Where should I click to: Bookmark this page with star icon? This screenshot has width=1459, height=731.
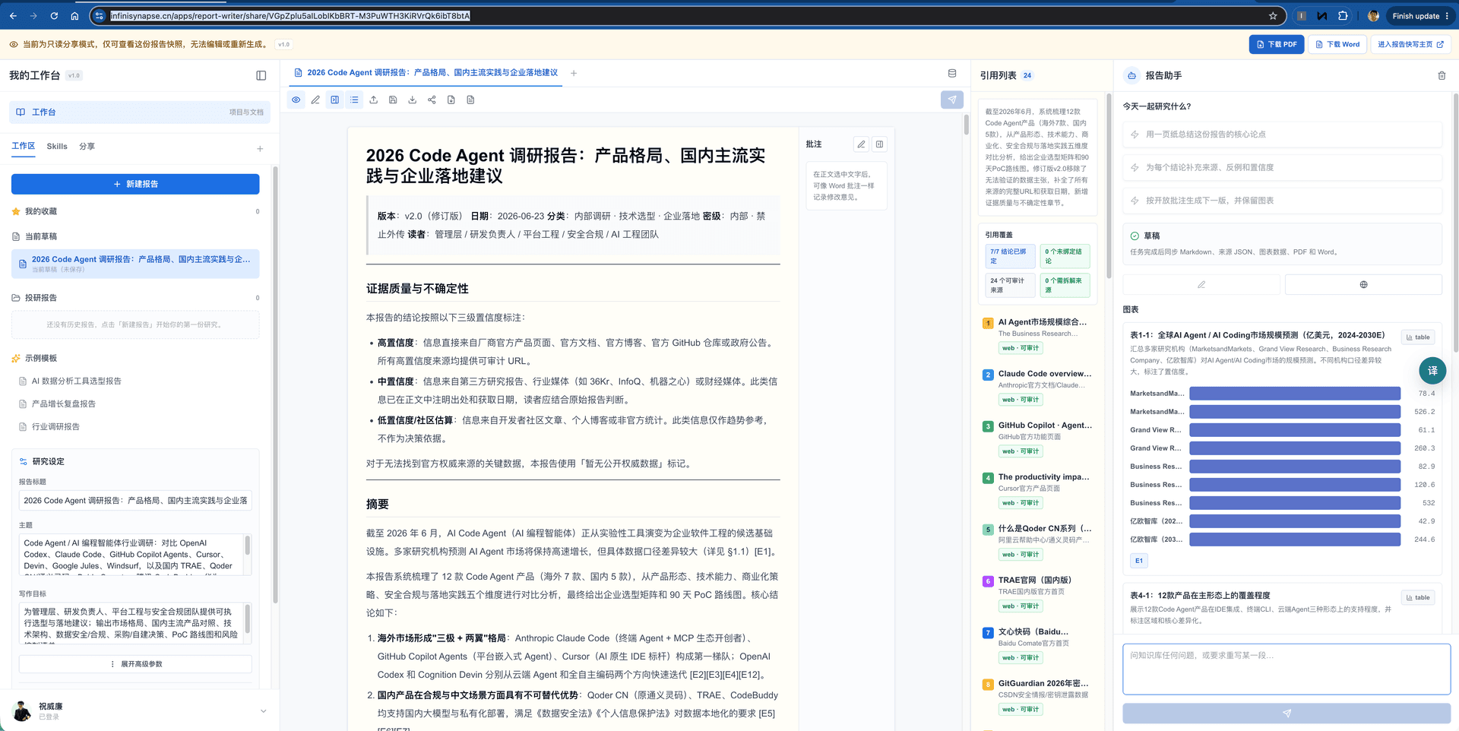tap(1273, 16)
